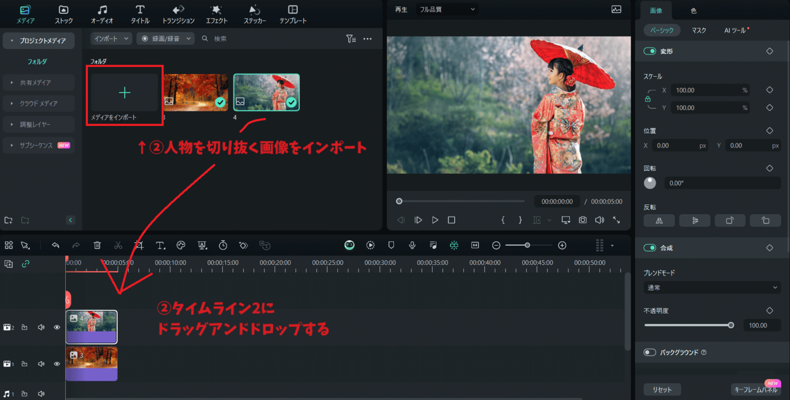Expand the 共有メディア section
The width and height of the screenshot is (790, 400).
point(39,82)
